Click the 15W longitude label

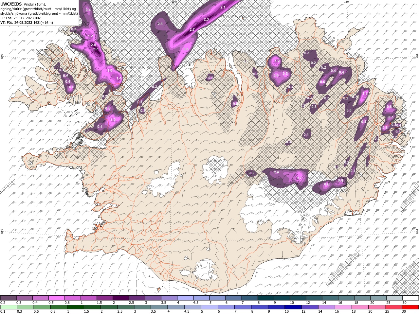point(347,2)
